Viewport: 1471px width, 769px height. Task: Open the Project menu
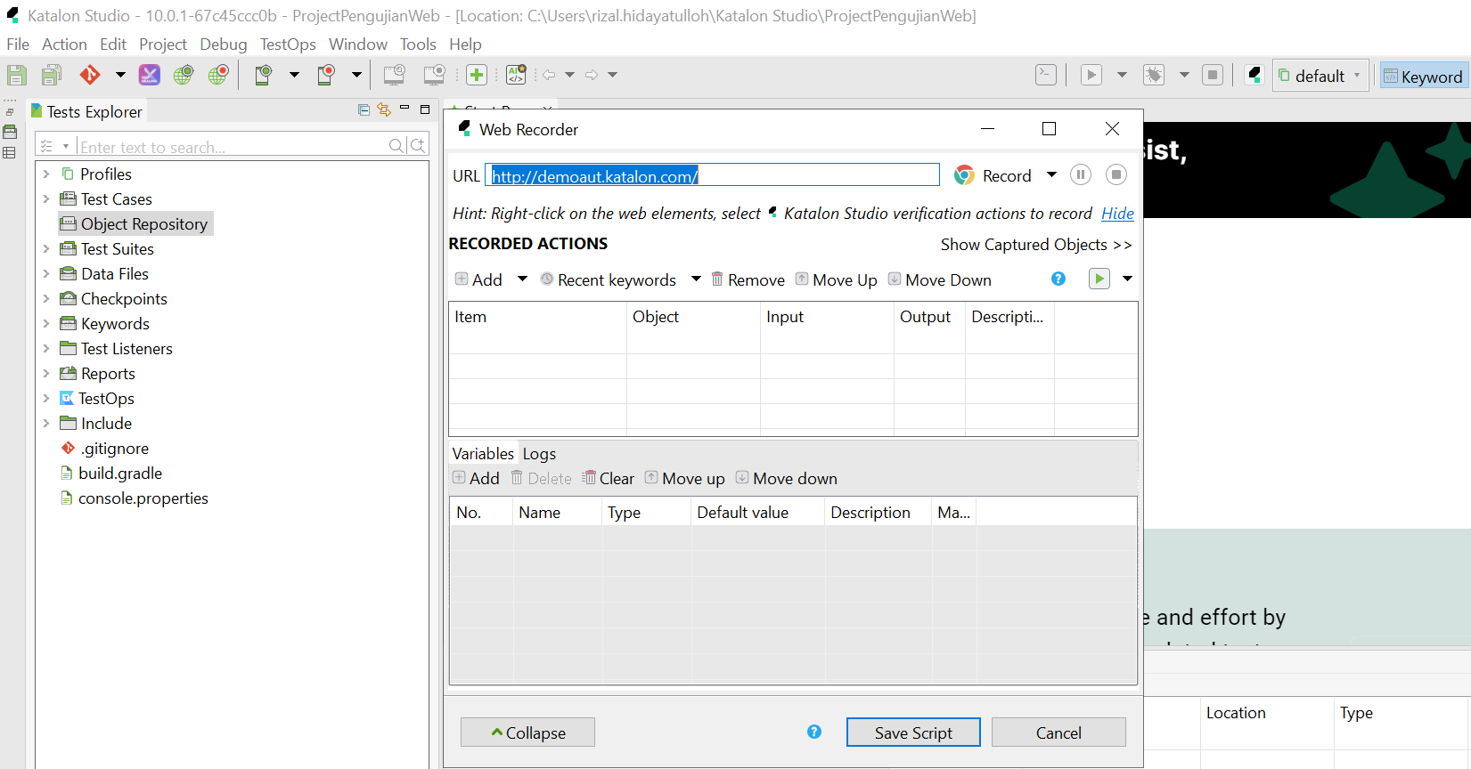(163, 45)
